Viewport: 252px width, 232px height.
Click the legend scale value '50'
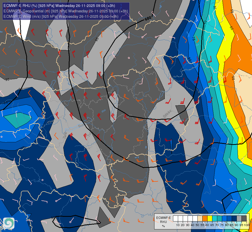(x=197, y=225)
